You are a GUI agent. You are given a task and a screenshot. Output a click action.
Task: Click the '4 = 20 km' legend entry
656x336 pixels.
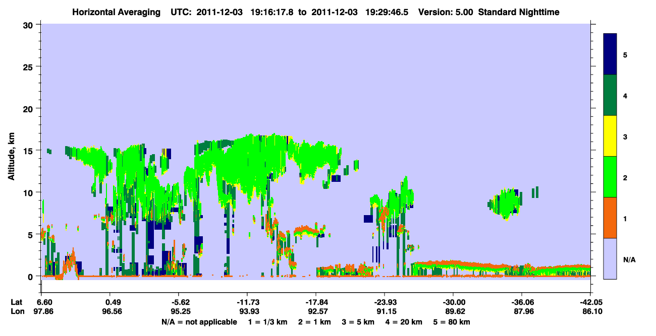coord(403,322)
